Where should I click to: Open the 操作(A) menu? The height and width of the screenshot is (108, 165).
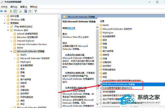[x=14, y=7]
